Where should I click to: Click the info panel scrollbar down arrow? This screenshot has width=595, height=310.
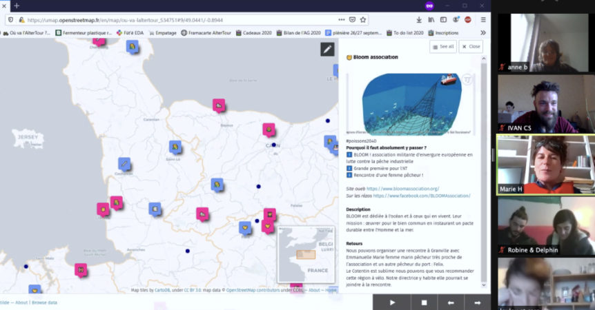[x=483, y=285]
